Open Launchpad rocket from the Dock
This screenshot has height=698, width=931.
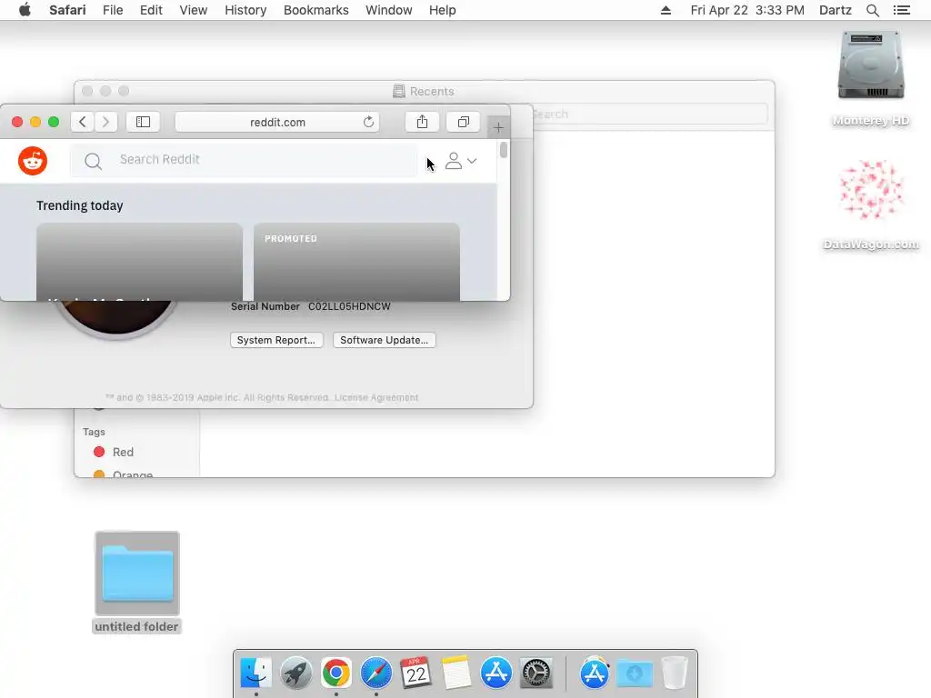(x=295, y=673)
